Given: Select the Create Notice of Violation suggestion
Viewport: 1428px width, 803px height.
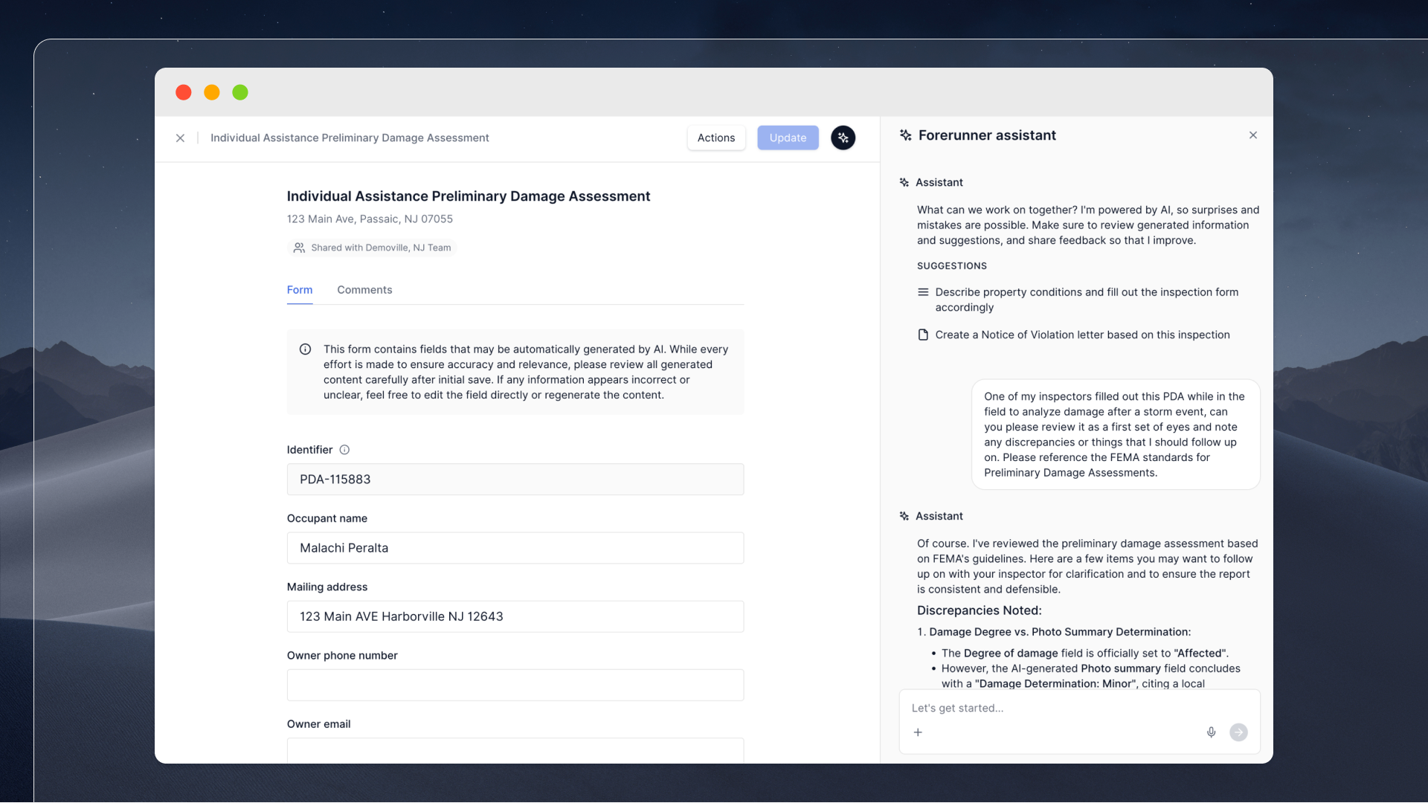Looking at the screenshot, I should (x=1081, y=335).
